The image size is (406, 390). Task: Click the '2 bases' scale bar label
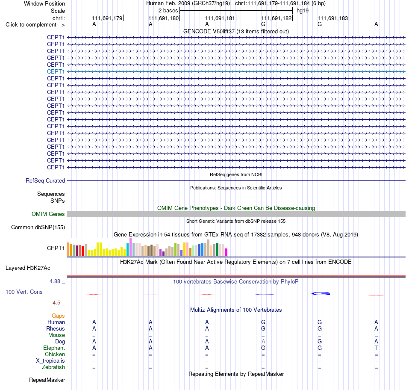pos(168,11)
